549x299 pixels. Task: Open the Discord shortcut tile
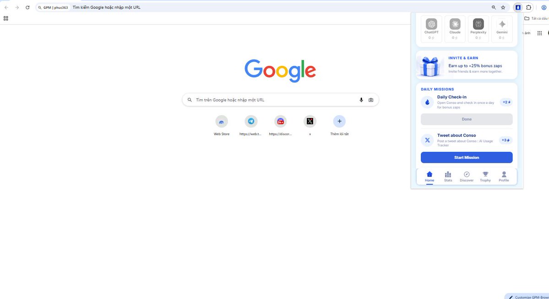[x=280, y=125]
